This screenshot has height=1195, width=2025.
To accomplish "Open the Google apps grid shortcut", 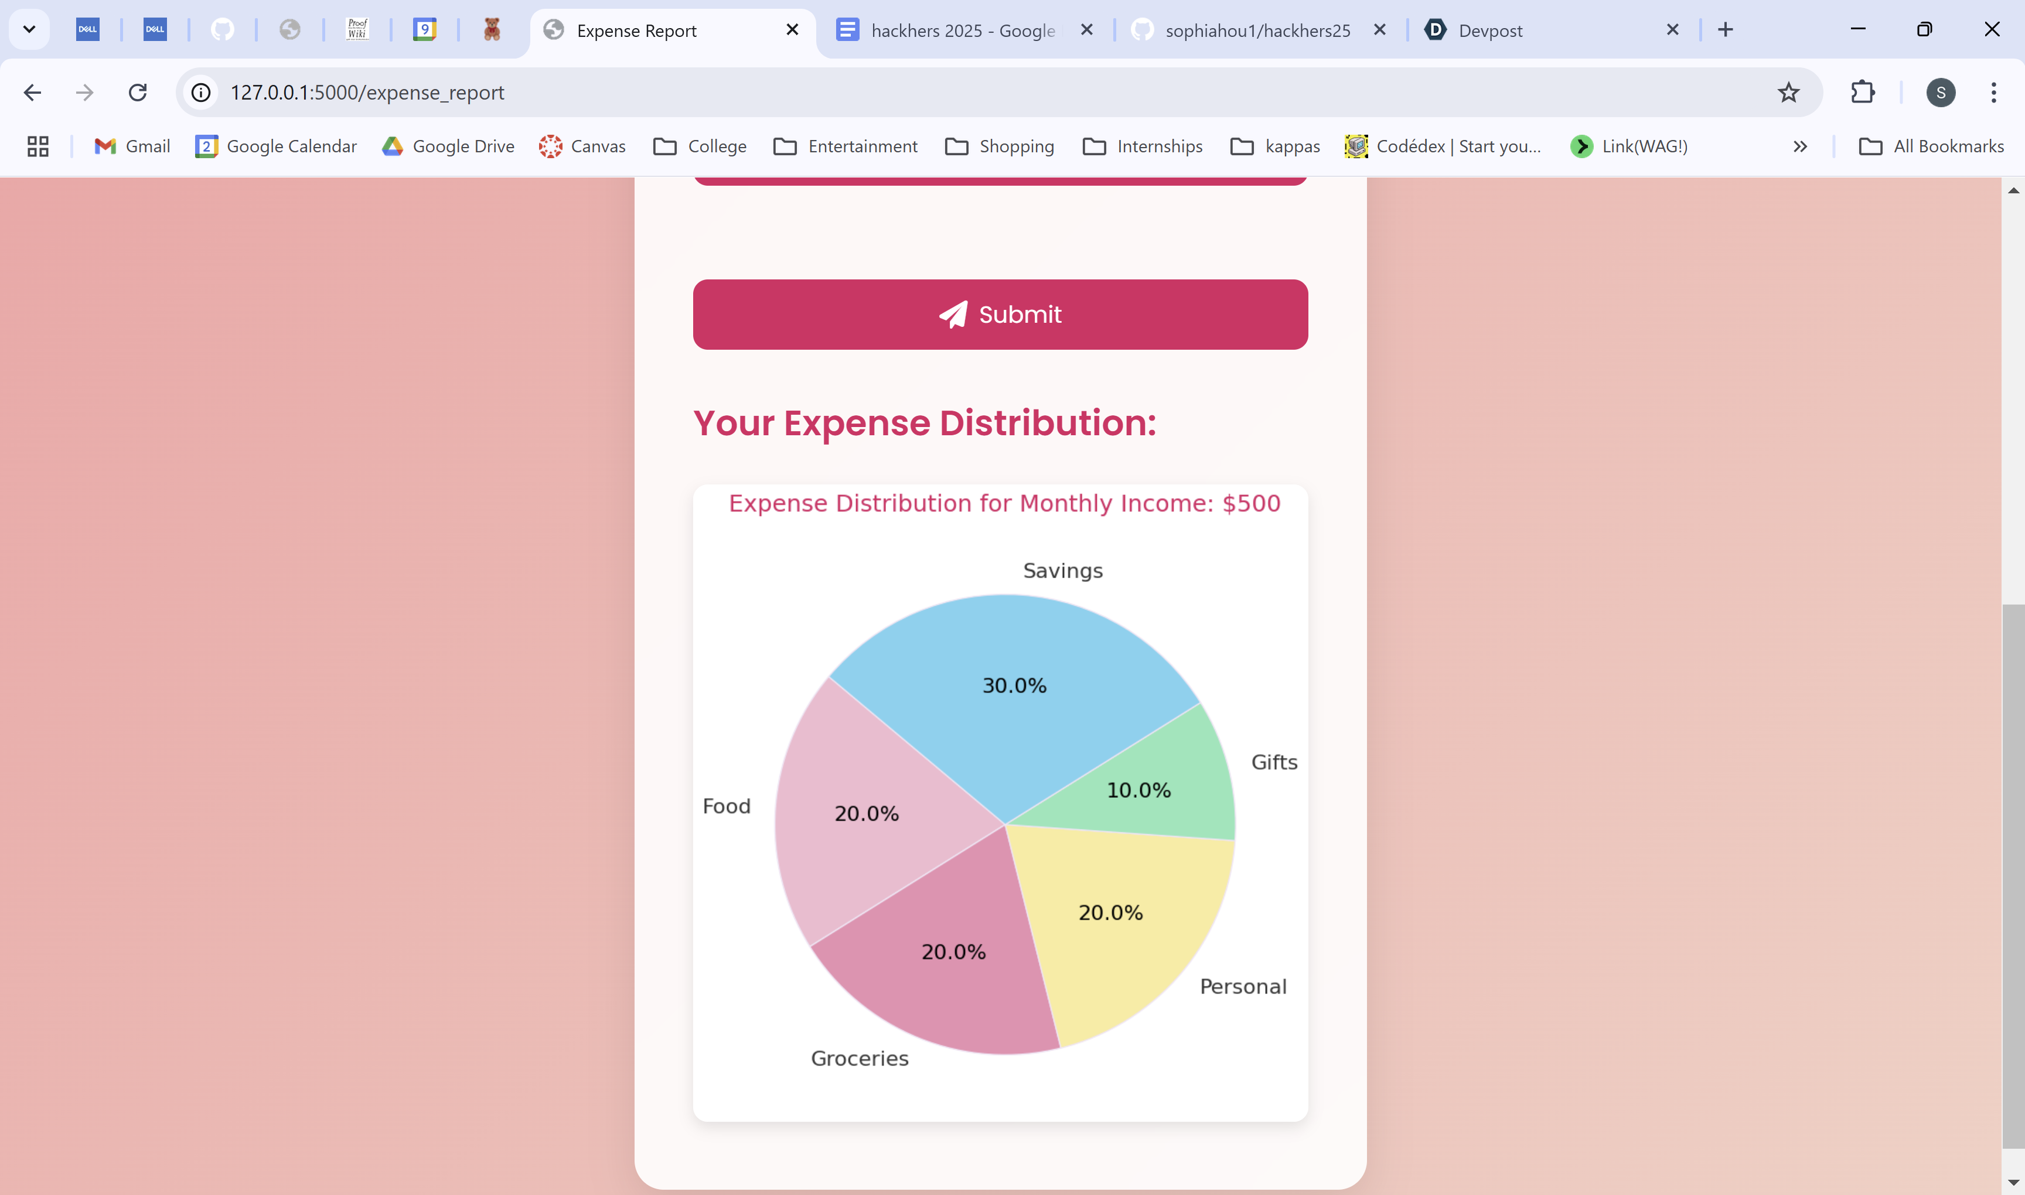I will (38, 146).
